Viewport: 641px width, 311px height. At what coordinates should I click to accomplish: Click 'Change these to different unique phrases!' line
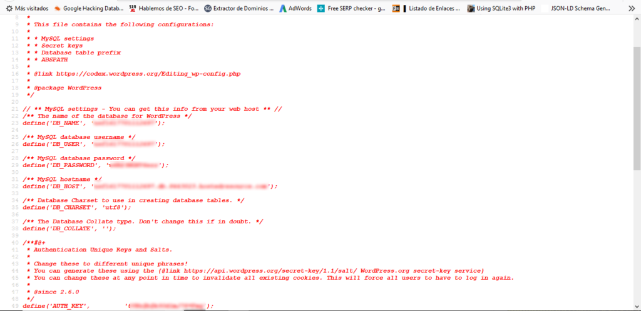pos(107,264)
